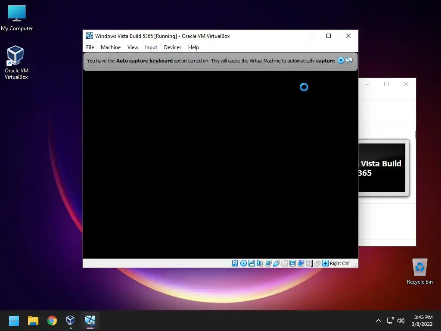Click the VM window resize grip
The height and width of the screenshot is (331, 441).
355,265
